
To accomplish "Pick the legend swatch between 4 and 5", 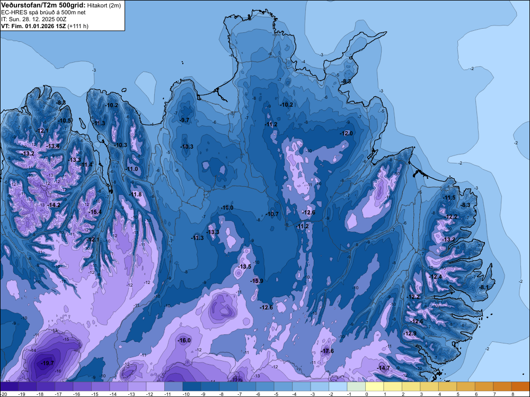I will [x=447, y=386].
